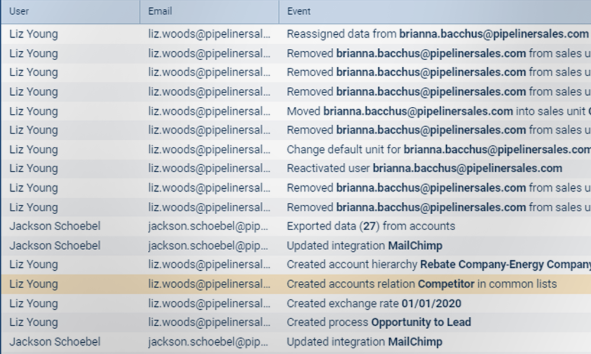The height and width of the screenshot is (354, 591).
Task: Sort by the Email column header
Action: pyautogui.click(x=160, y=11)
